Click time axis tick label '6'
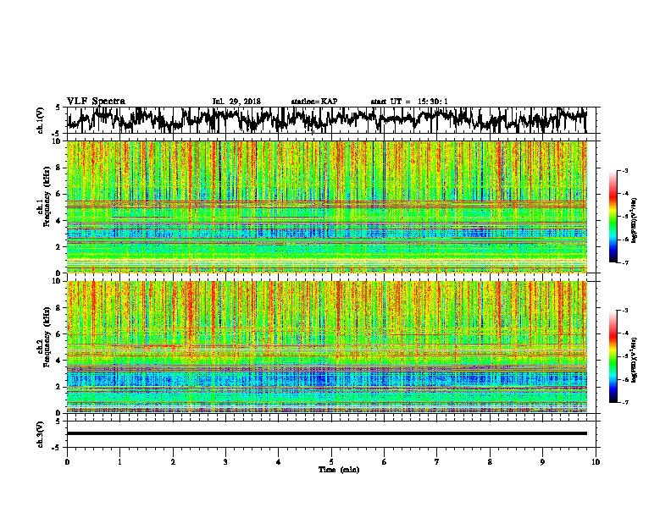 385,461
